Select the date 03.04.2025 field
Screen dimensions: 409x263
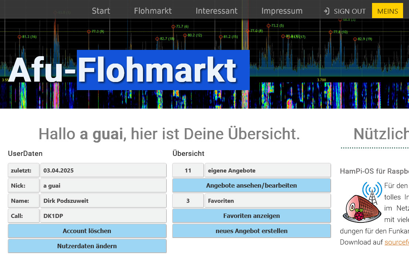tap(103, 170)
